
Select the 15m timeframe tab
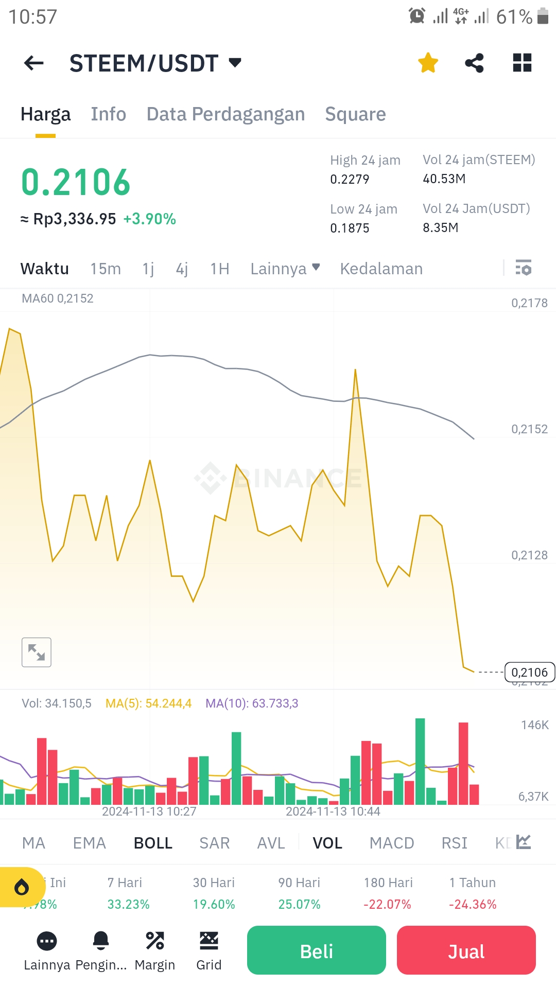click(x=106, y=269)
